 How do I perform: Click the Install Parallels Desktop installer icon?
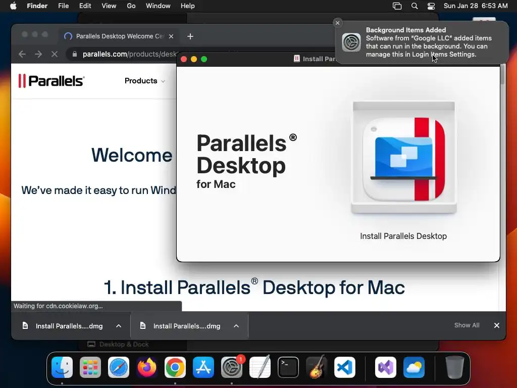[404, 158]
